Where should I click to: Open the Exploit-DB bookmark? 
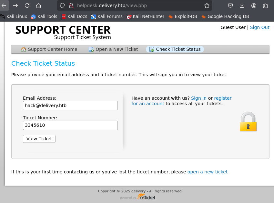tap(183, 16)
